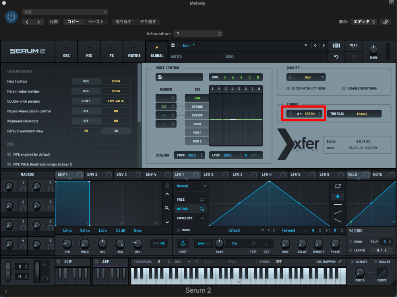The height and width of the screenshot is (297, 397).
Task: Enable the LFO dotted note icon
Action: (266, 244)
